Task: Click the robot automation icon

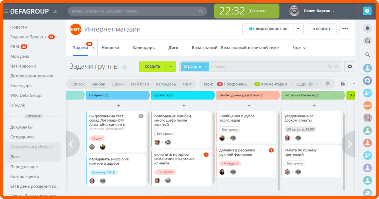Action: [343, 84]
